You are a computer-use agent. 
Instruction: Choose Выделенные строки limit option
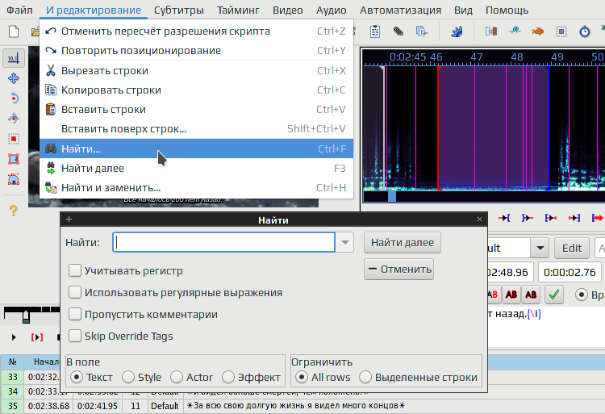[x=365, y=377]
